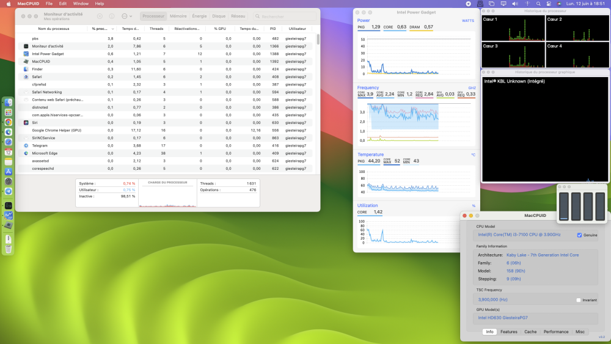Open Microsoft Edge from the Dock

coord(8,132)
